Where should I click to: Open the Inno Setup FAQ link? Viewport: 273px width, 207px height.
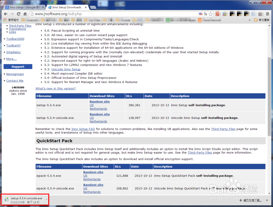[x=83, y=129]
